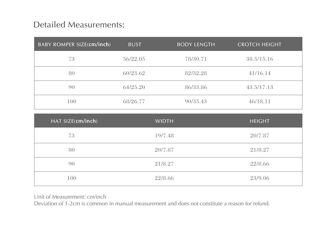Click the WIDTH column header
Viewport: 336px width, 226px height.
click(164, 121)
